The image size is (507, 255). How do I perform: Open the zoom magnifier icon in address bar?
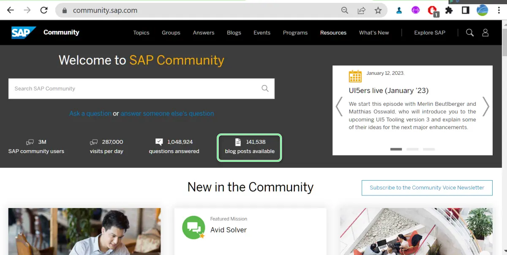click(345, 11)
